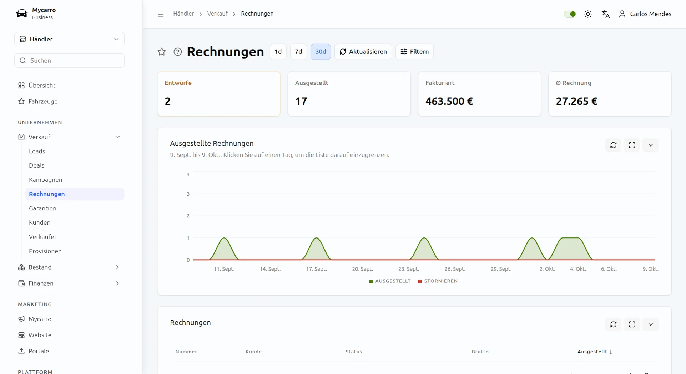The image size is (686, 374).
Task: Collapse Ausgestellte Rechnungen chart panel chevron
Action: (x=650, y=145)
